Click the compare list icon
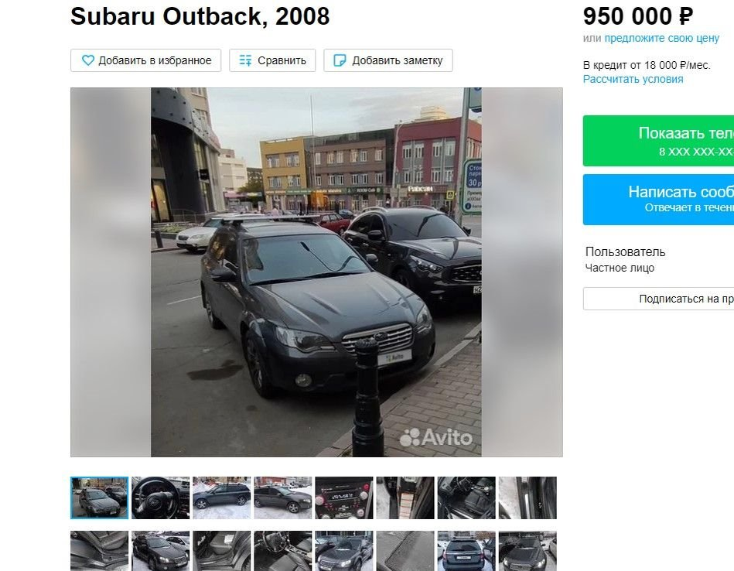 (245, 60)
